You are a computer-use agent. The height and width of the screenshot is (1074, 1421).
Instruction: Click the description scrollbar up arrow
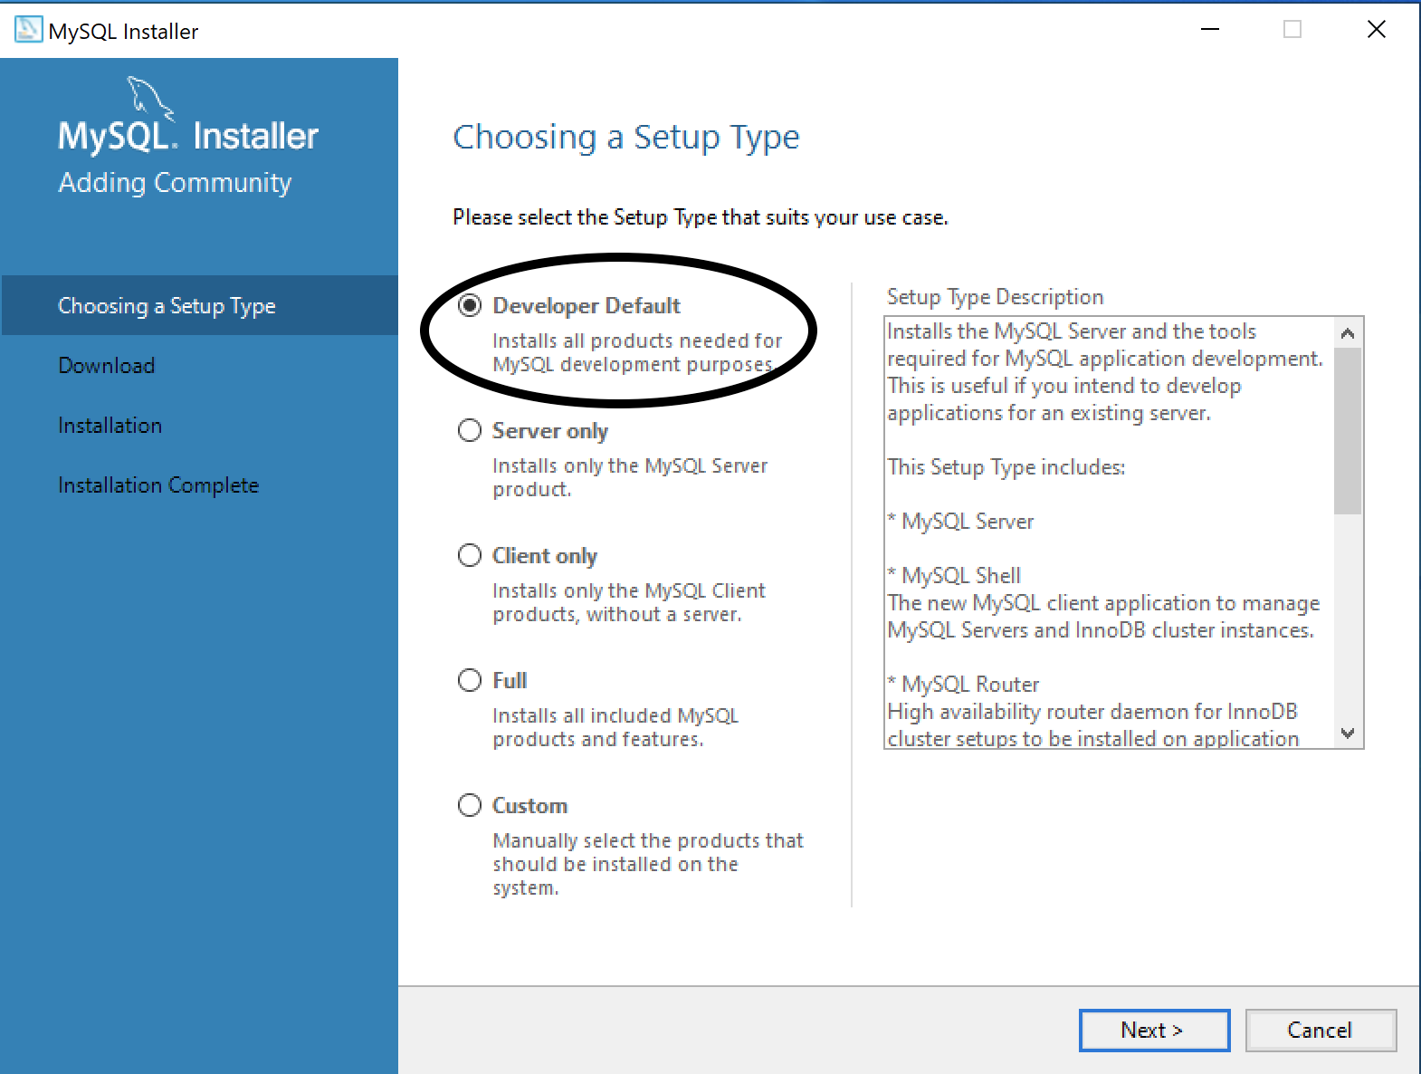[1348, 333]
